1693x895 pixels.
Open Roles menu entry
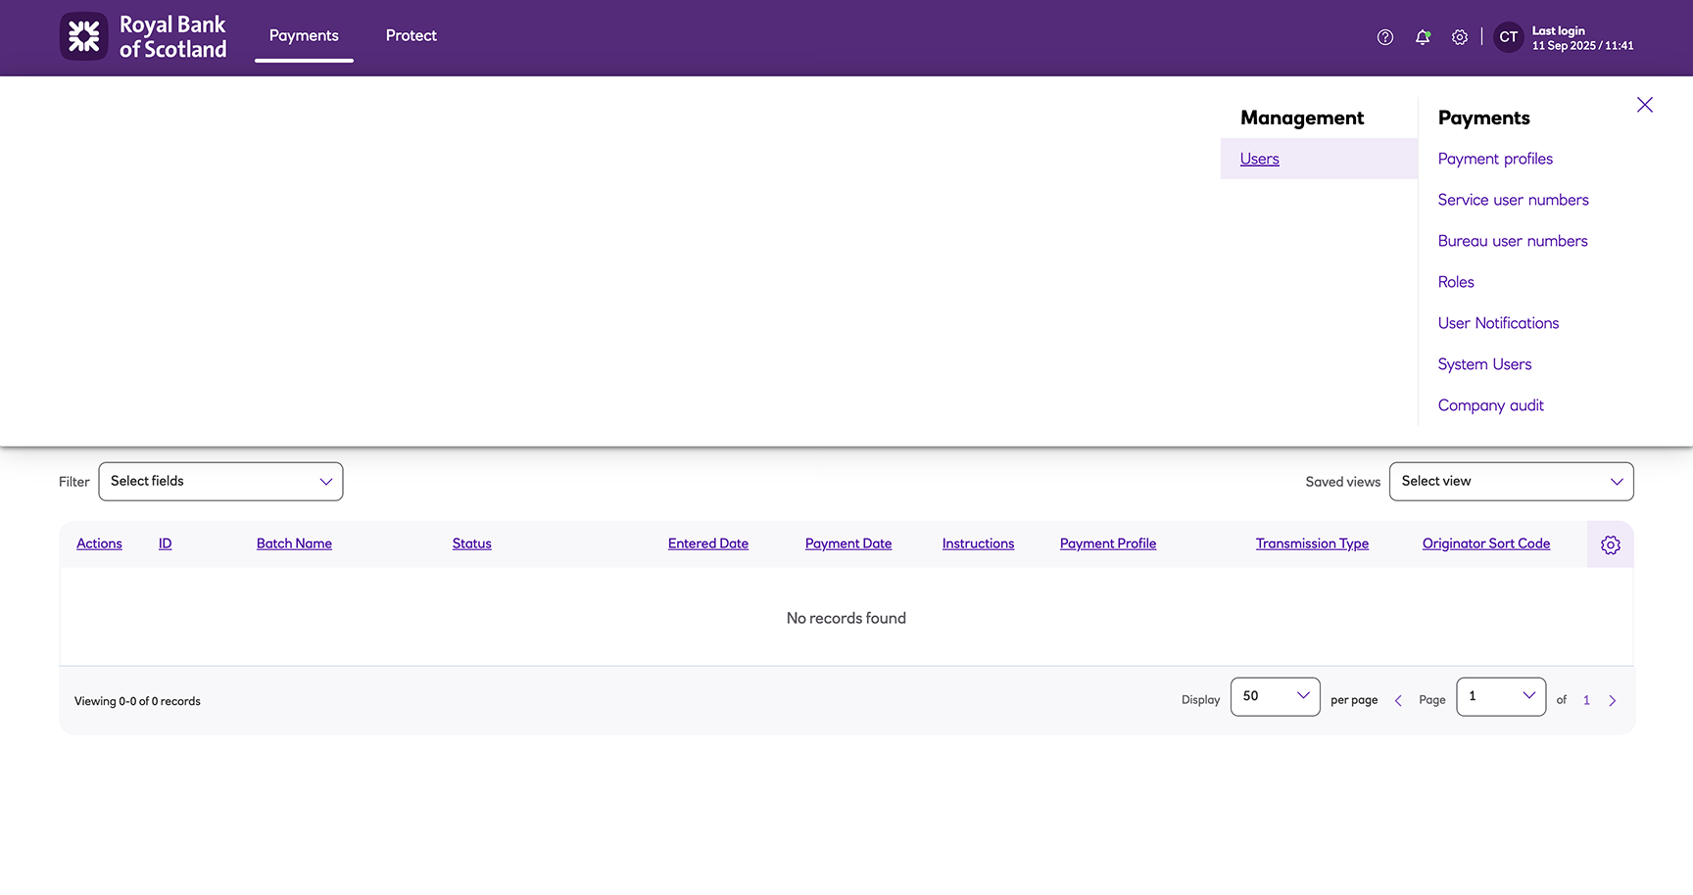coord(1456,282)
